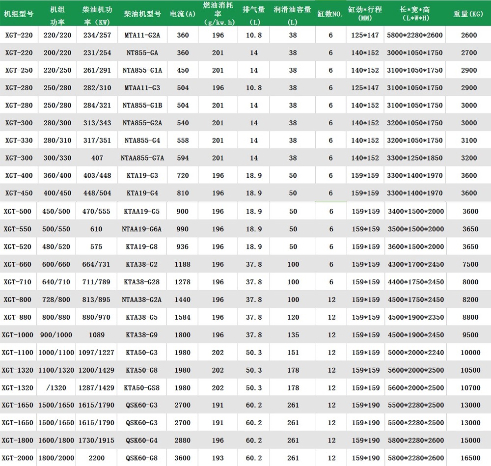
Task: Click the NTAA855-G7A engine cell
Action: click(x=142, y=158)
